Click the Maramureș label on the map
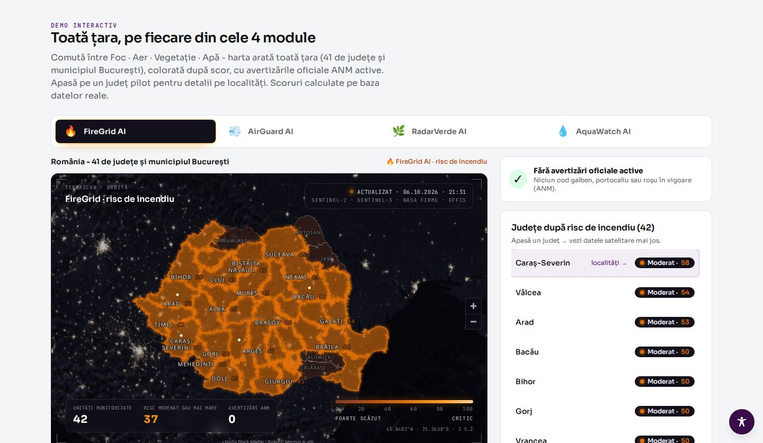Image resolution: width=763 pixels, height=443 pixels. click(230, 241)
